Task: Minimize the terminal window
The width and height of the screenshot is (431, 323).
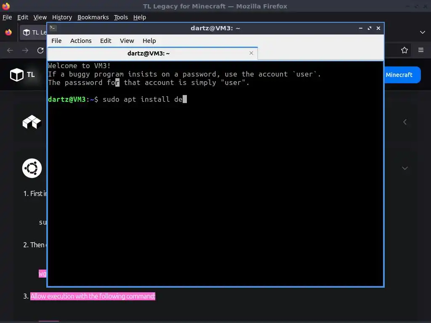Action: click(361, 28)
